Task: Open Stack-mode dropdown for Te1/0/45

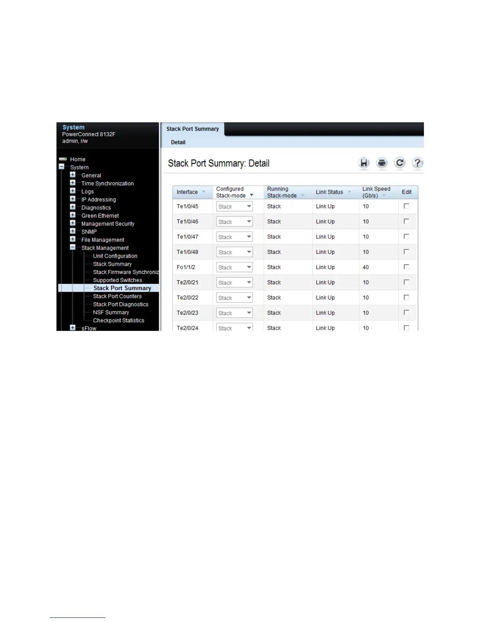Action: 235,206
